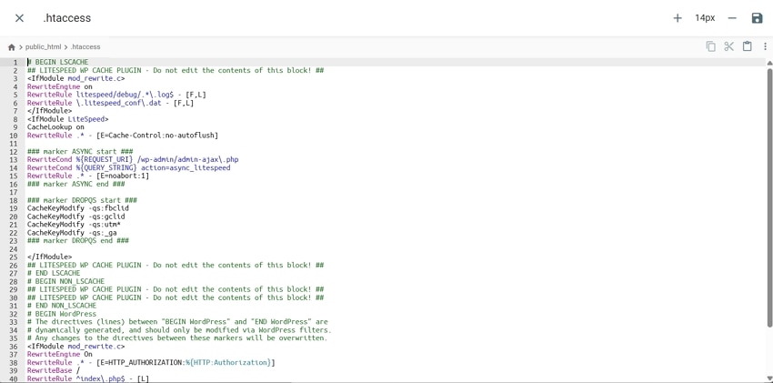
Task: Go to home folder via breadcrumb icon
Action: pos(11,46)
